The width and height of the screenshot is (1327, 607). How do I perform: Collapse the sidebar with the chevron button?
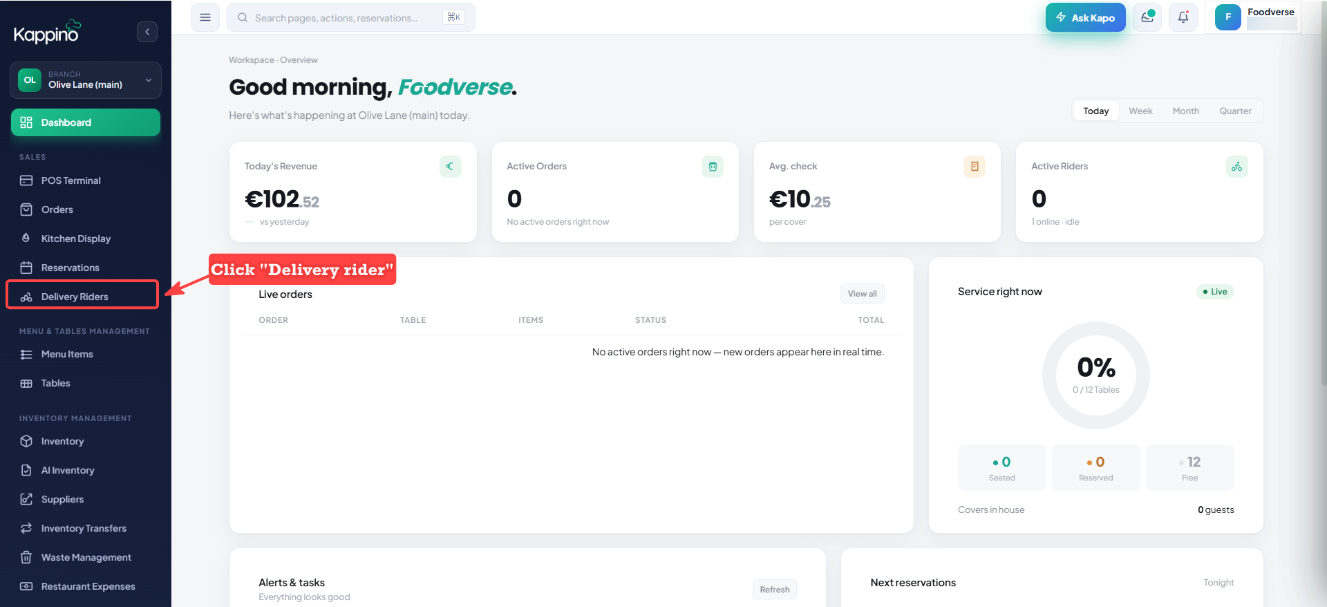(x=147, y=32)
